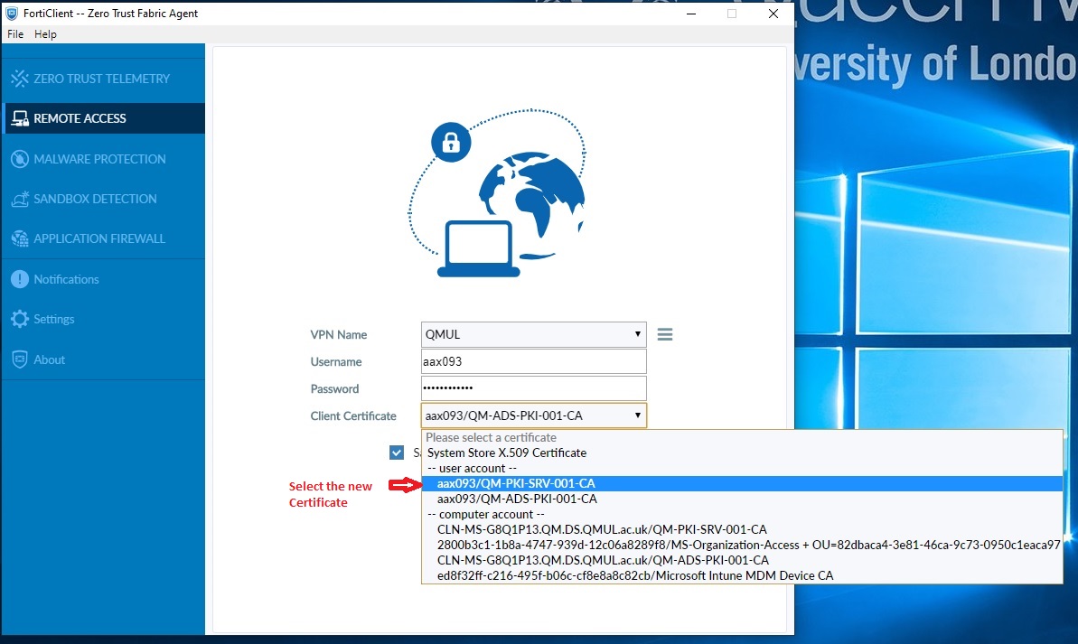Viewport: 1078px width, 644px height.
Task: Click the Password field
Action: click(533, 388)
